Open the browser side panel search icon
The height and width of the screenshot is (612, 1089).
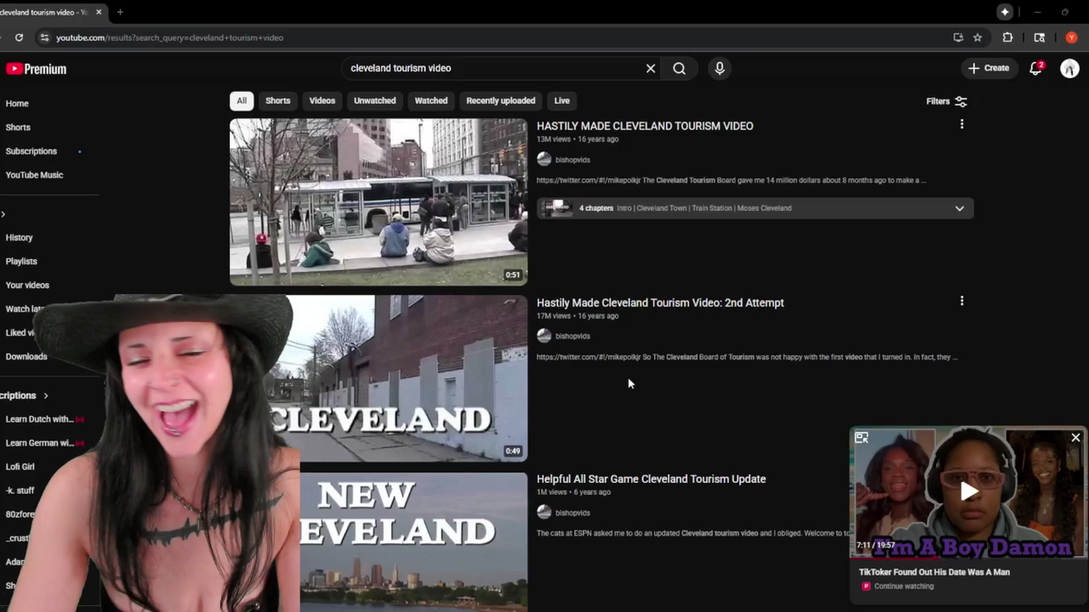(x=1039, y=37)
